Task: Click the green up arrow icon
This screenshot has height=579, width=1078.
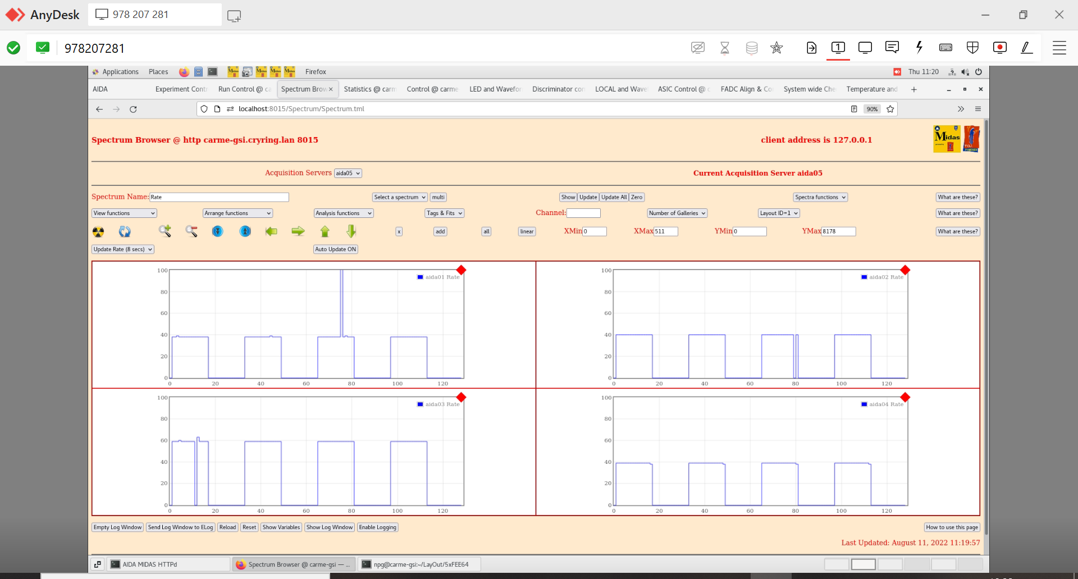Action: pyautogui.click(x=325, y=231)
